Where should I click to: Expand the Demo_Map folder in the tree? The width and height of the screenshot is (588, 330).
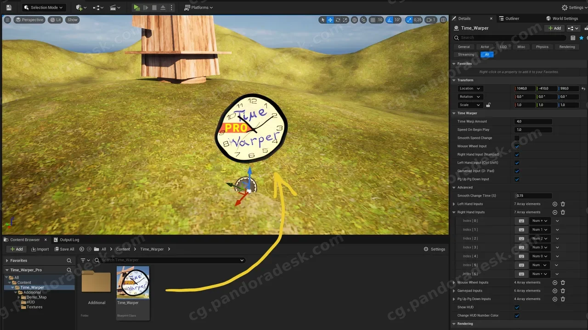(x=20, y=297)
